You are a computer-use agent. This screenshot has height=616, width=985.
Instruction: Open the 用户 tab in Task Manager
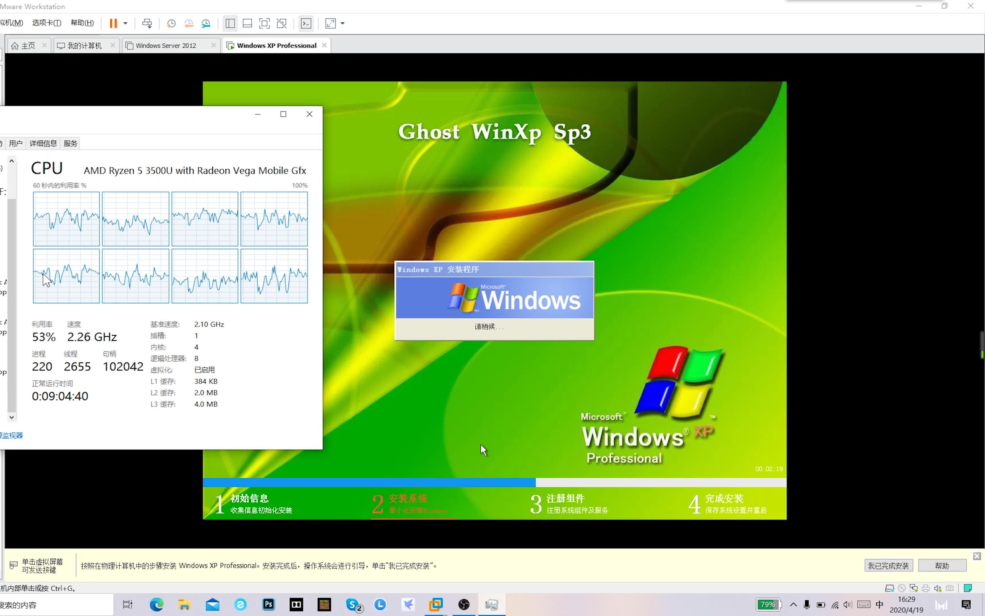[x=15, y=143]
